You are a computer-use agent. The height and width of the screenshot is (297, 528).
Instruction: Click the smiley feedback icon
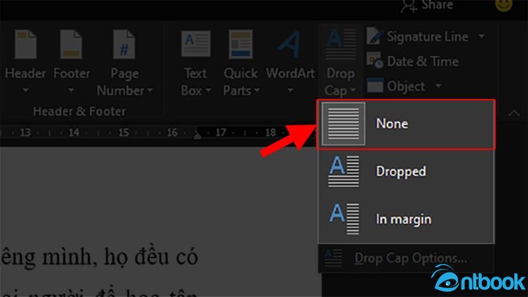(x=504, y=4)
